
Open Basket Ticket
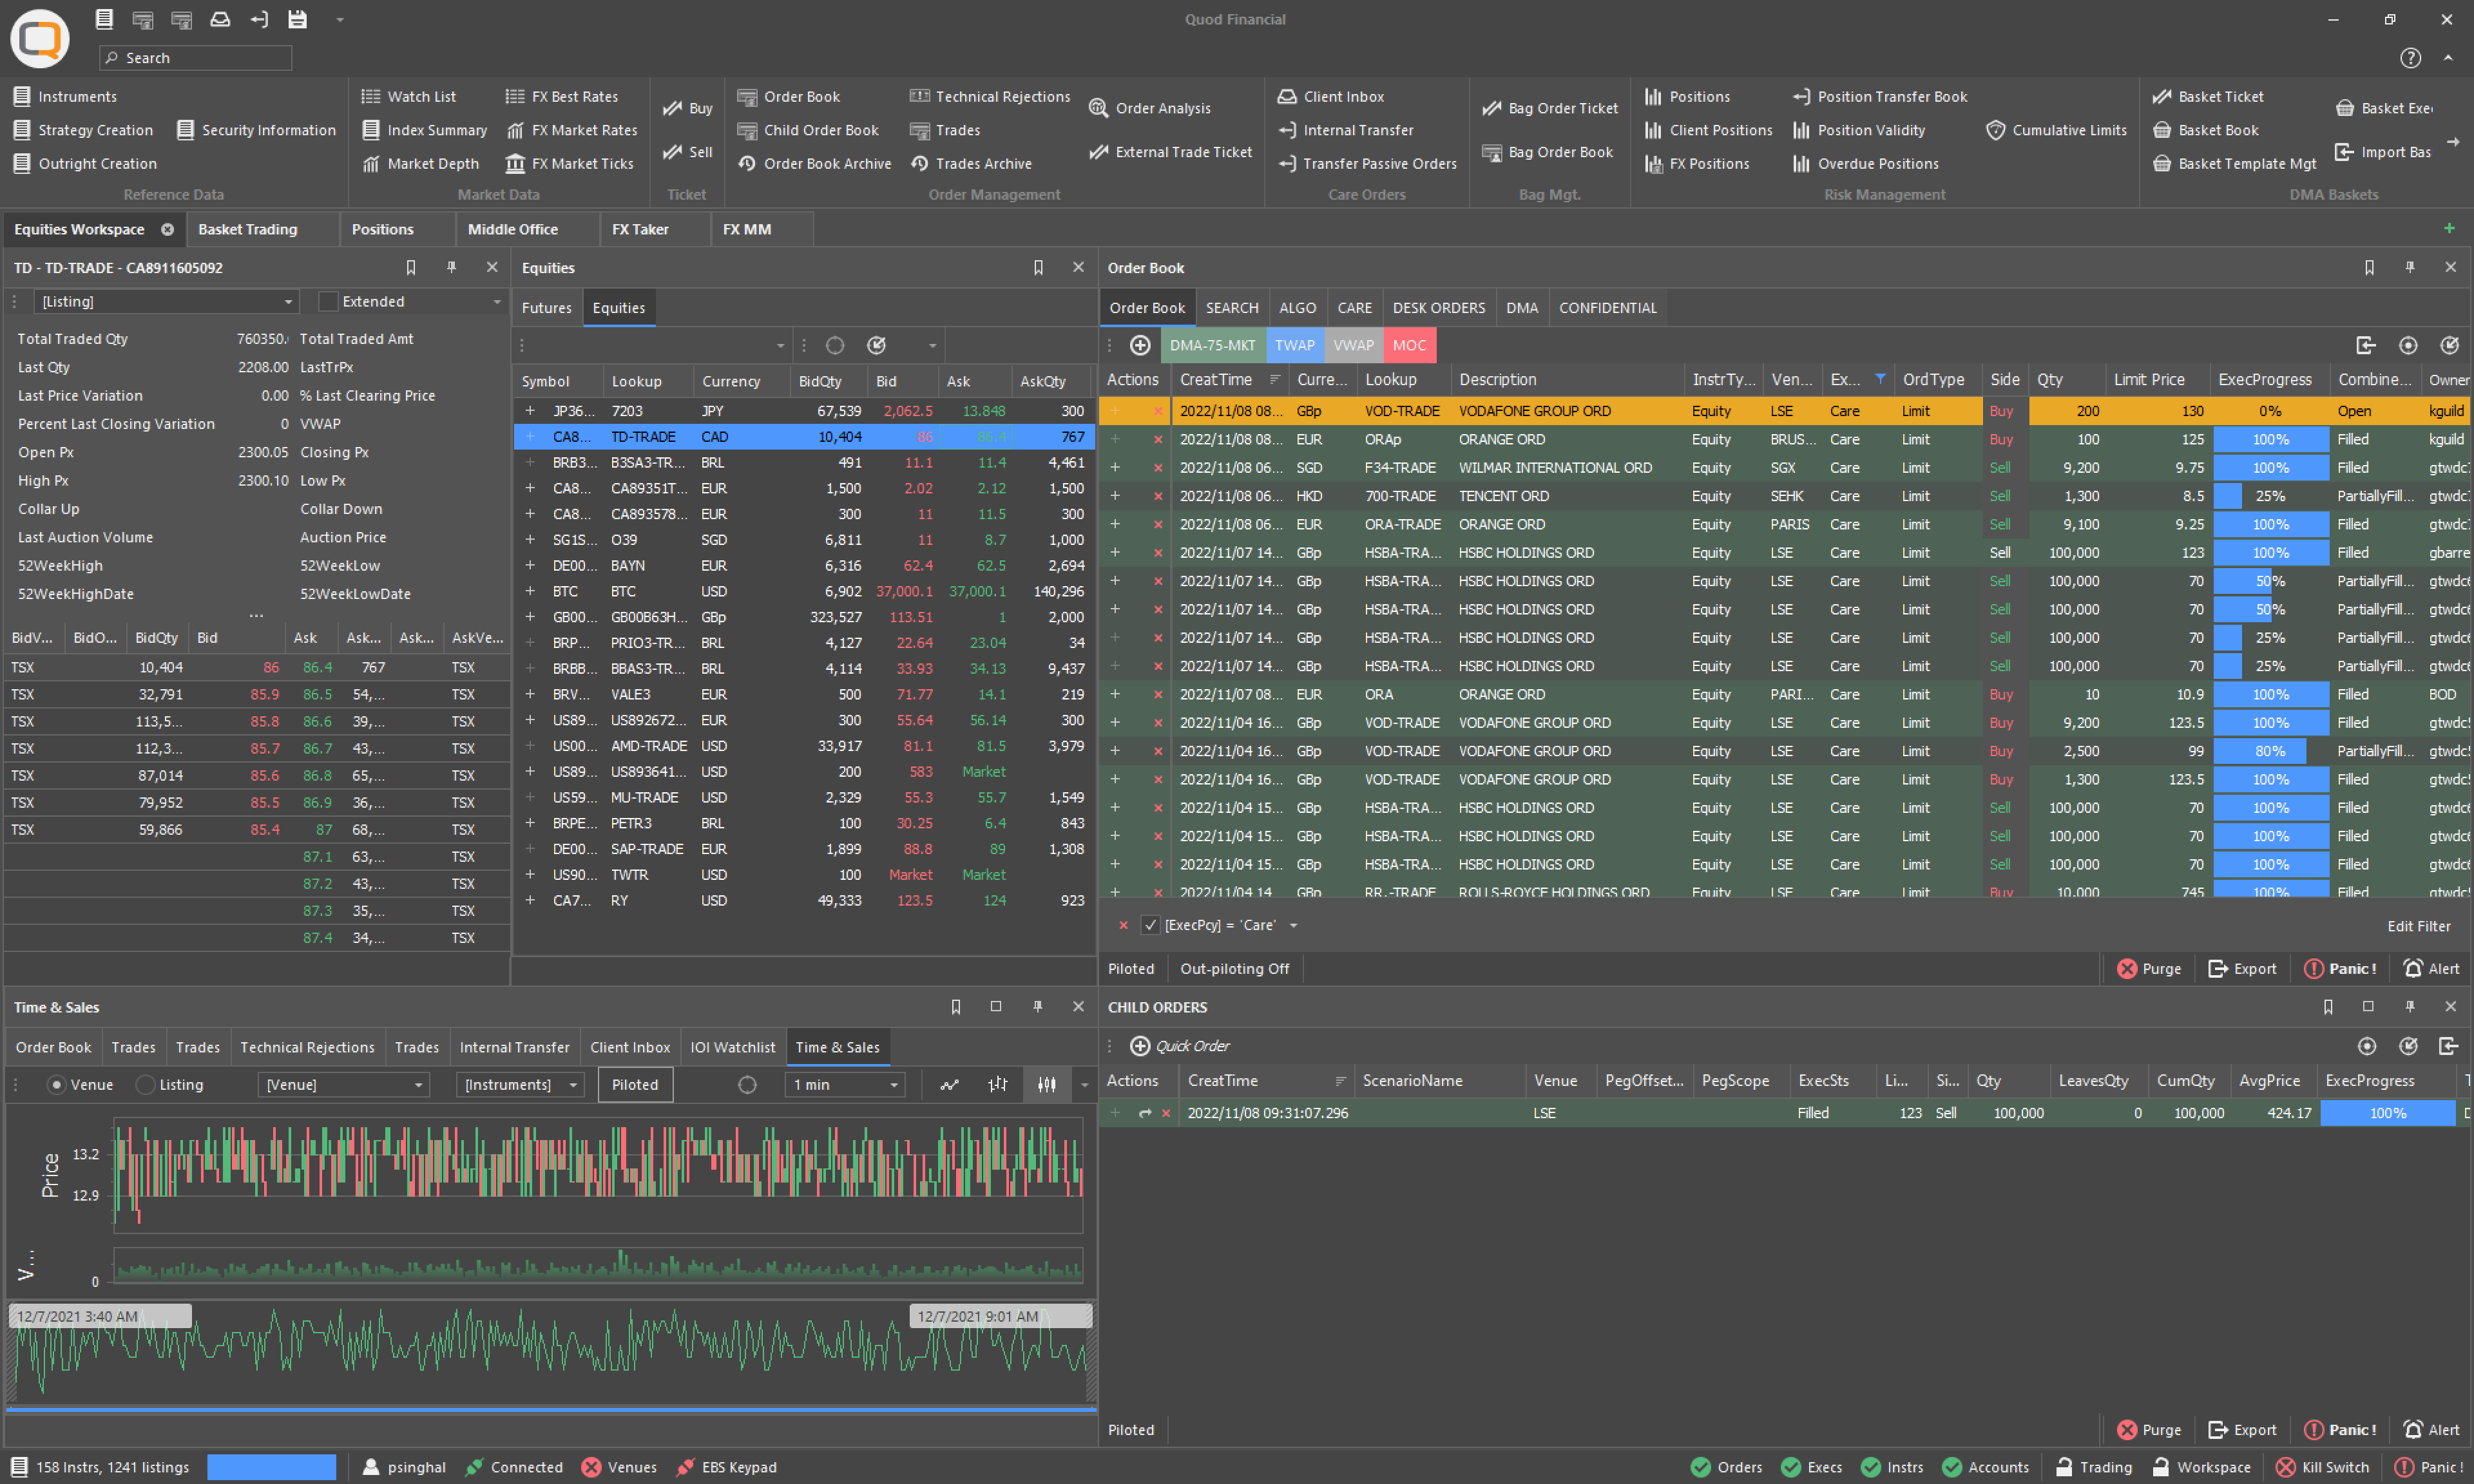(2208, 96)
